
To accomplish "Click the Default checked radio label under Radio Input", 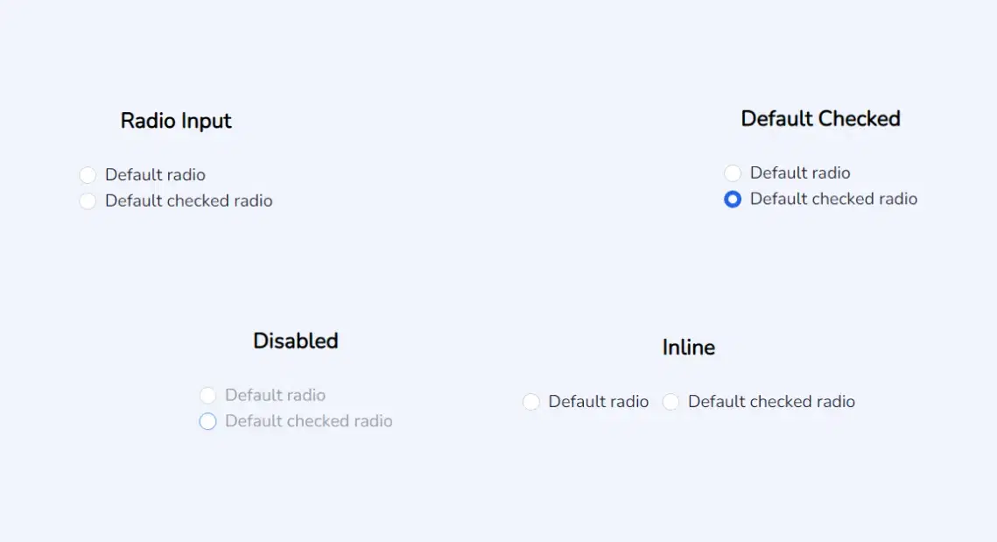I will tap(187, 201).
